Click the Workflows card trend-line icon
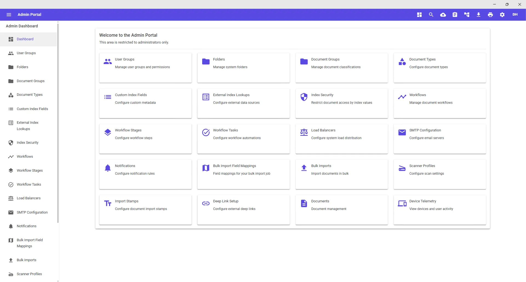526x282 pixels. click(x=402, y=97)
